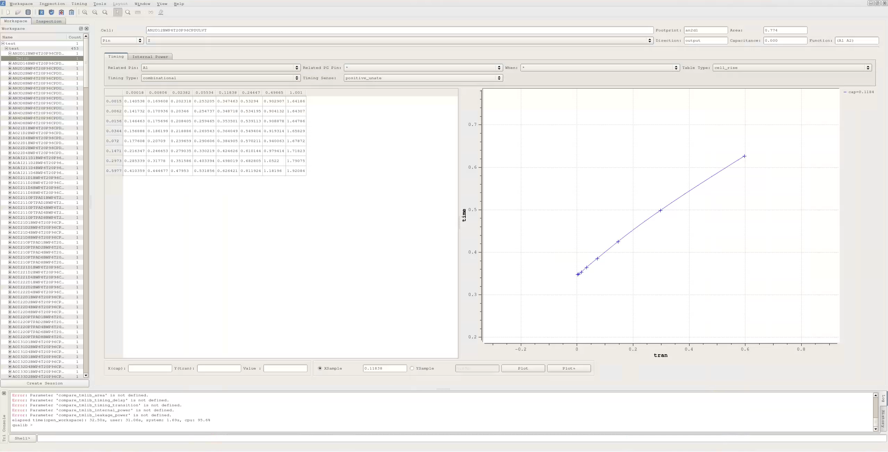The image size is (888, 452).
Task: Click the application logo icon
Action: click(3, 3)
